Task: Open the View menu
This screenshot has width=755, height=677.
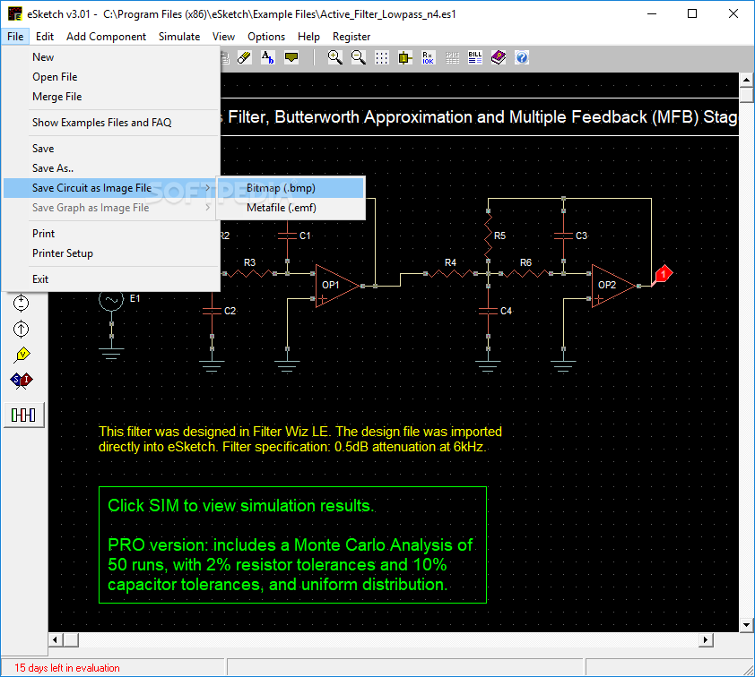Action: (223, 37)
